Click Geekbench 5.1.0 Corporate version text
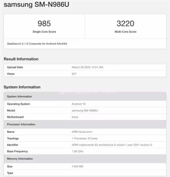Viewport: 170px width, 177px height. click(x=37, y=44)
